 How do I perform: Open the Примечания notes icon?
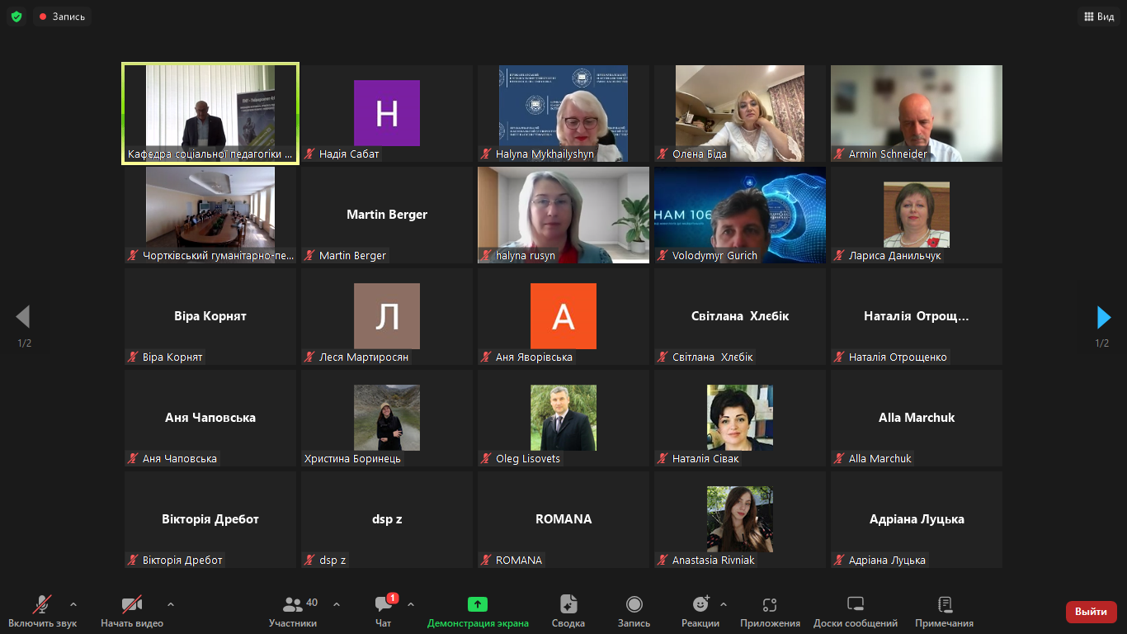(x=945, y=612)
